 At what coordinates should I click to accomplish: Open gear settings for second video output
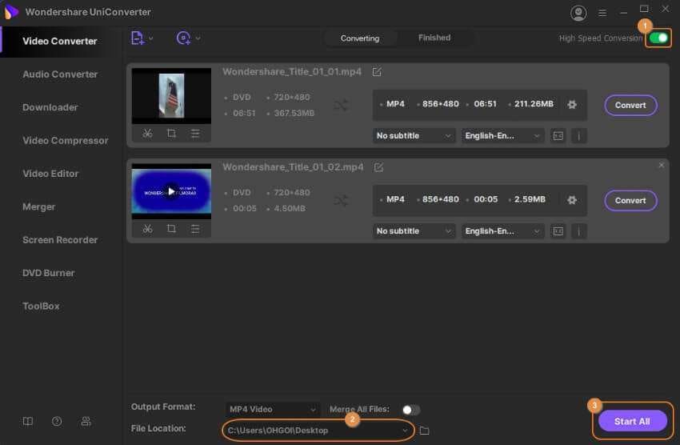(x=571, y=200)
